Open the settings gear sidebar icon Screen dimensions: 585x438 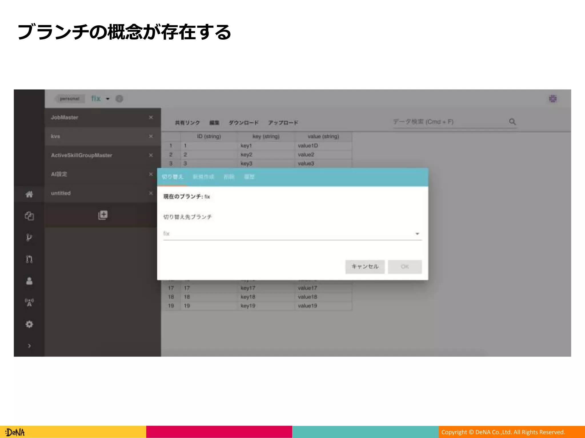(x=29, y=324)
